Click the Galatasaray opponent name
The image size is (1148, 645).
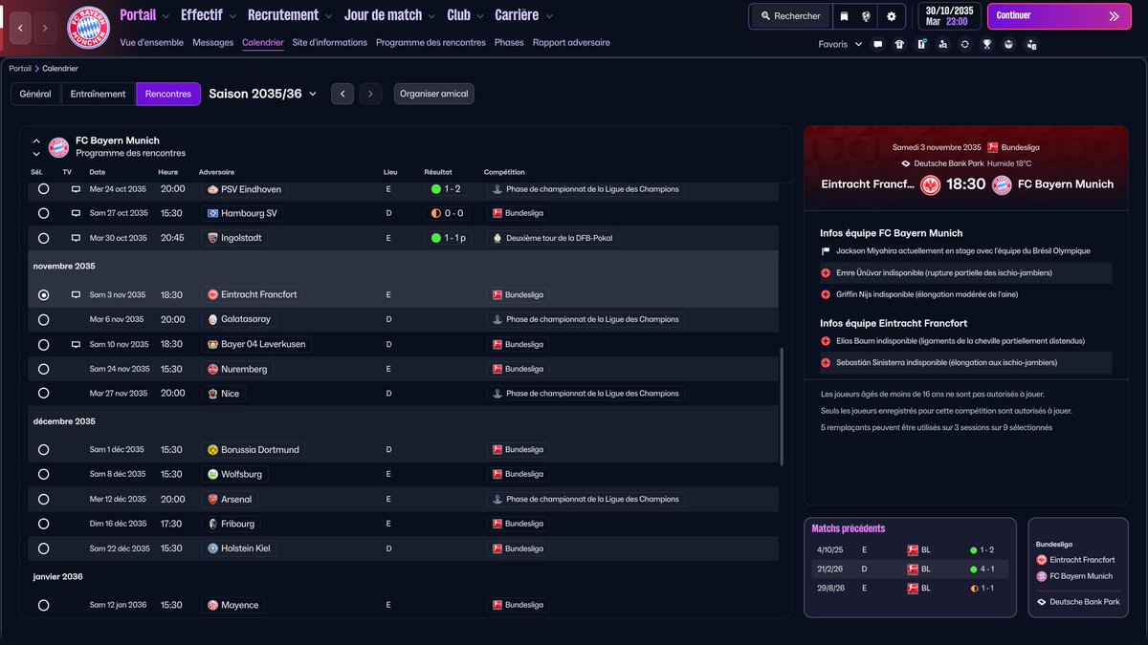(x=246, y=320)
